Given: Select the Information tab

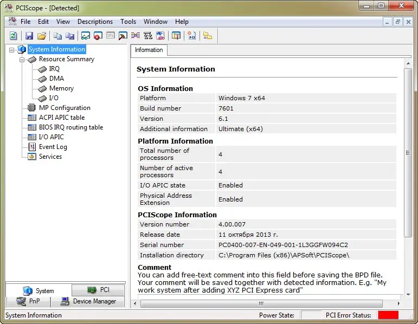Looking at the screenshot, I should [149, 50].
